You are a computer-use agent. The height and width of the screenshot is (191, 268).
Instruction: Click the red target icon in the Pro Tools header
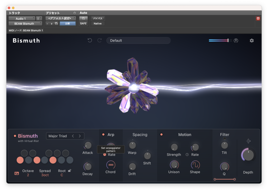[258, 19]
